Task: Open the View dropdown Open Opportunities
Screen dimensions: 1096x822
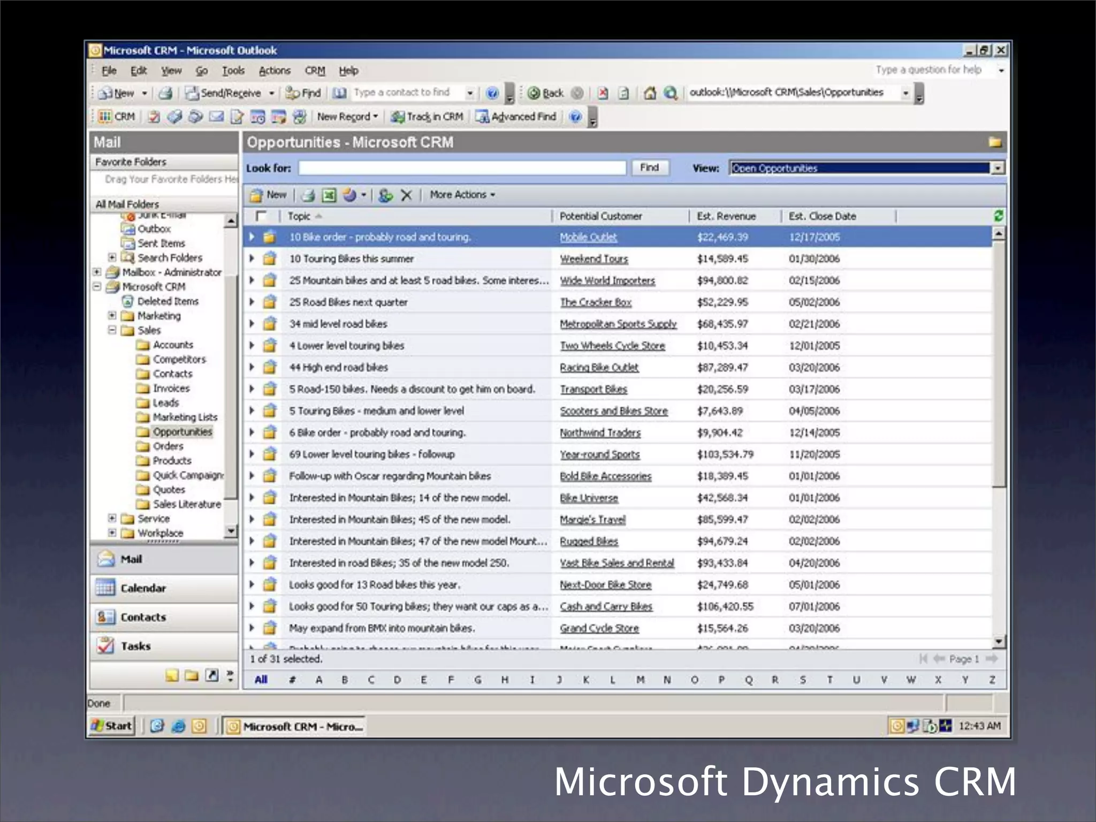Action: pos(866,168)
